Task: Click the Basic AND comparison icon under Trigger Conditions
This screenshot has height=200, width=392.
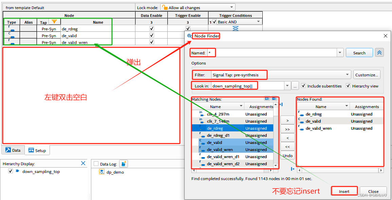Action: pos(235,28)
